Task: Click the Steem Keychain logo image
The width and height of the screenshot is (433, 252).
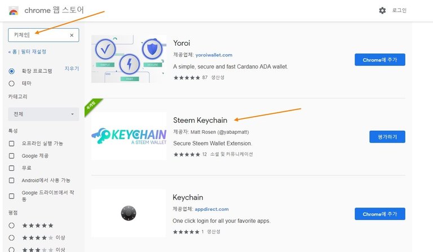Action: [x=129, y=136]
